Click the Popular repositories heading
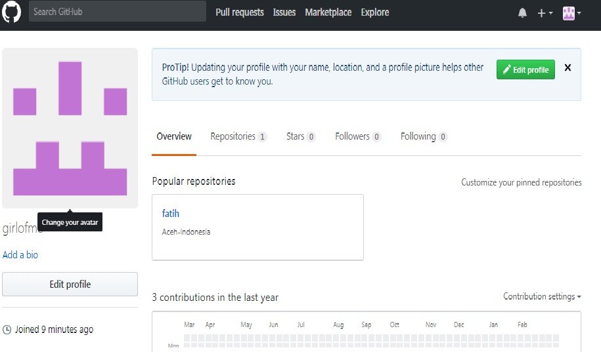The height and width of the screenshot is (352, 601). coord(194,182)
